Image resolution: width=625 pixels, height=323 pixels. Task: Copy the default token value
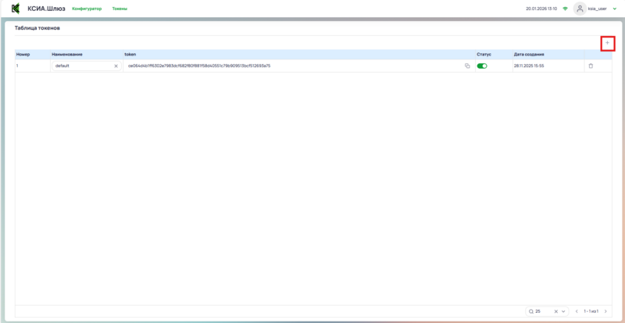pos(467,66)
